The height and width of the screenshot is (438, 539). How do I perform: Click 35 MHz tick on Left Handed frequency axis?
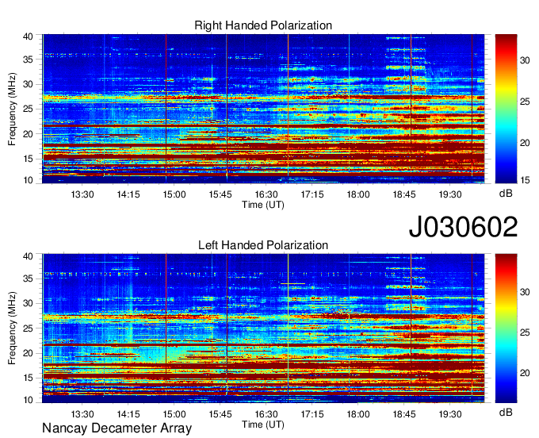pyautogui.click(x=29, y=279)
